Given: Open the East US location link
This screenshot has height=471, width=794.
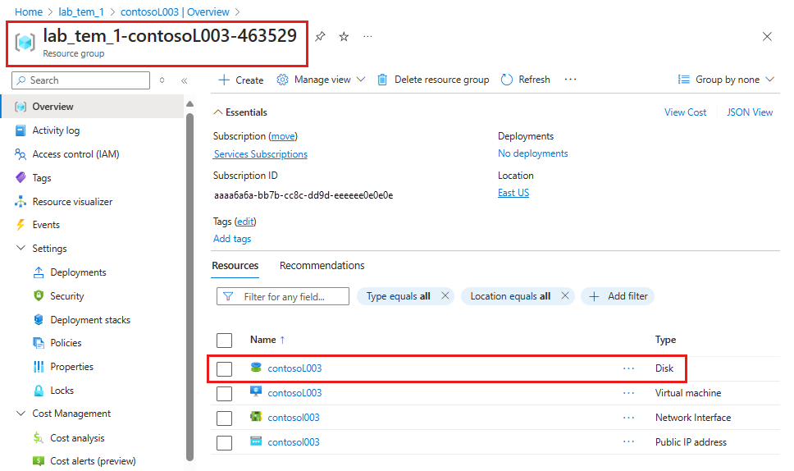Looking at the screenshot, I should point(513,193).
